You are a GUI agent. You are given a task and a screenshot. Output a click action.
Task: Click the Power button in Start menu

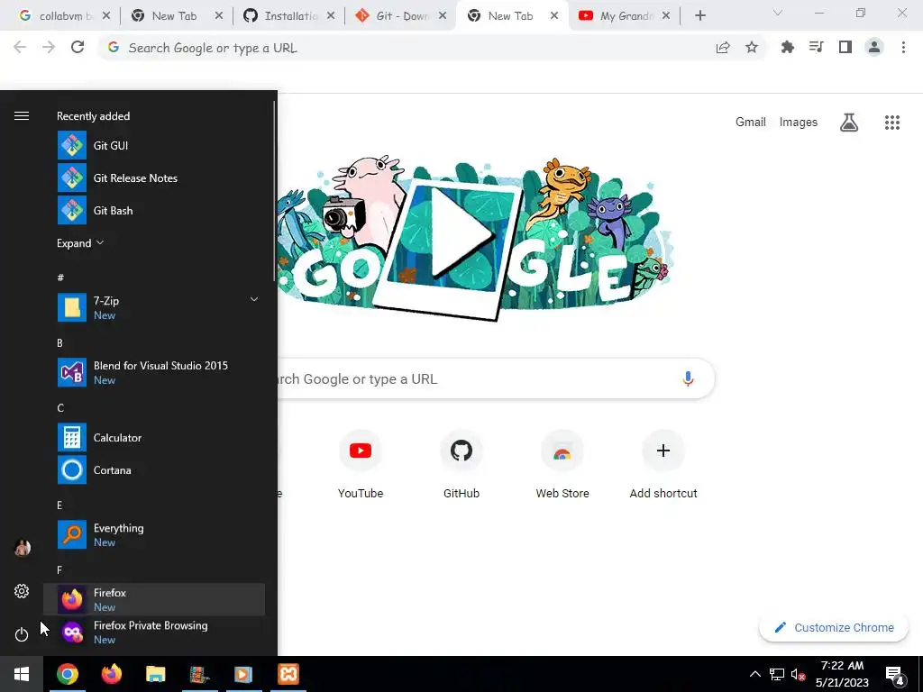[x=22, y=634]
